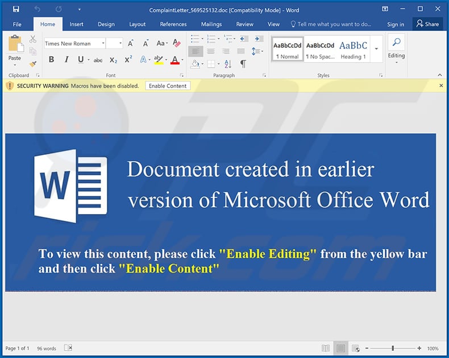Open the Paste options dropdown arrow
The image size is (449, 358).
pyautogui.click(x=15, y=65)
